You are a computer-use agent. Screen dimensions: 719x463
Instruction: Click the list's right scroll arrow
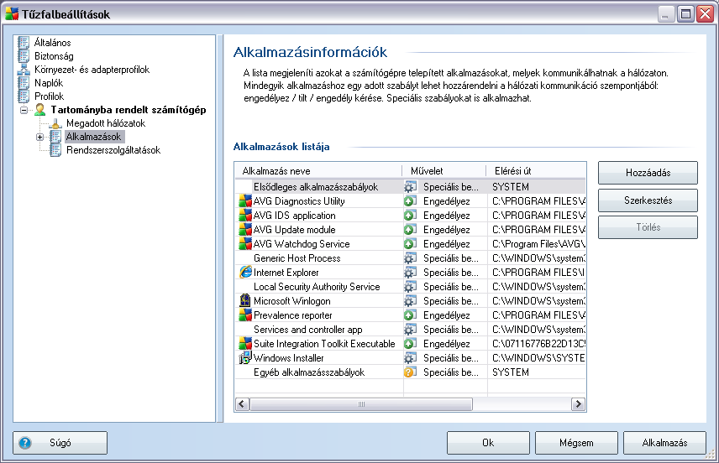(x=578, y=404)
